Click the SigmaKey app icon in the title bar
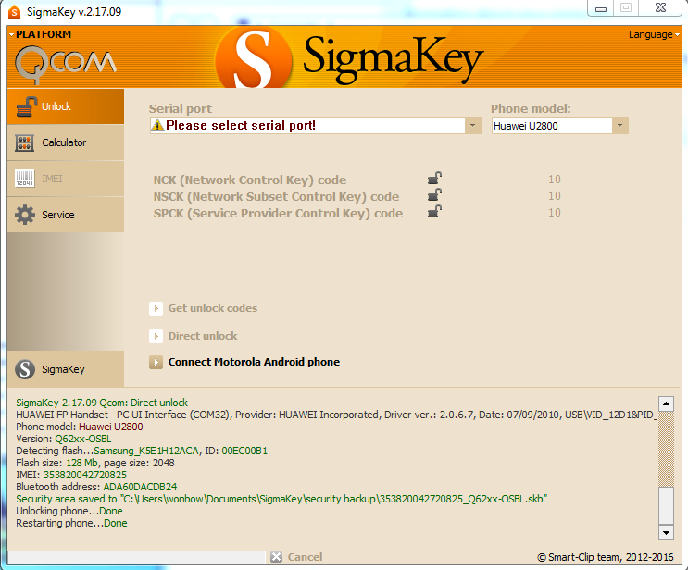Viewport: 688px width, 570px height. [15, 12]
